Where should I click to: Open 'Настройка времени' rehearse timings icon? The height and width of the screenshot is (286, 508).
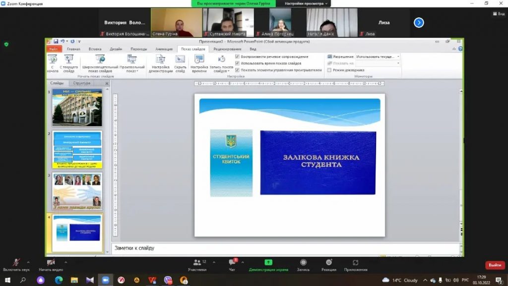click(199, 60)
